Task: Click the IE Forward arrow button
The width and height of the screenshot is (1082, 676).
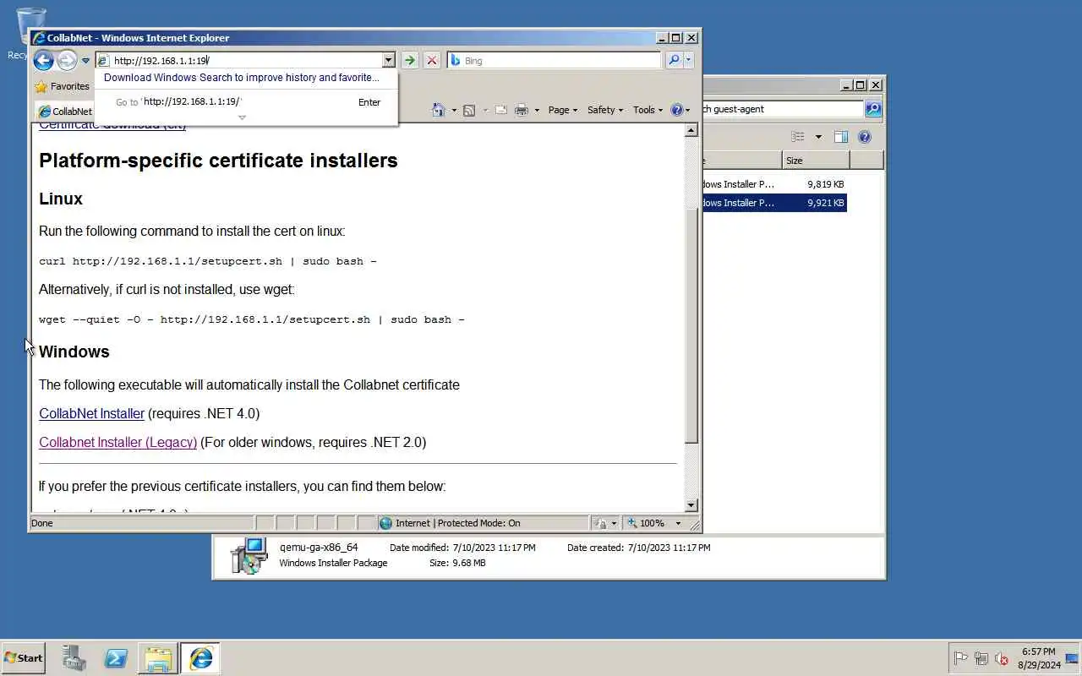Action: point(67,60)
